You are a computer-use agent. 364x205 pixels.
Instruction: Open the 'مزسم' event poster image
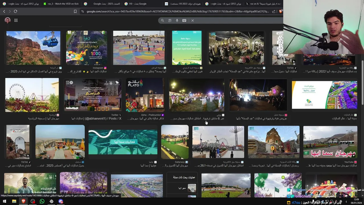(x=92, y=95)
